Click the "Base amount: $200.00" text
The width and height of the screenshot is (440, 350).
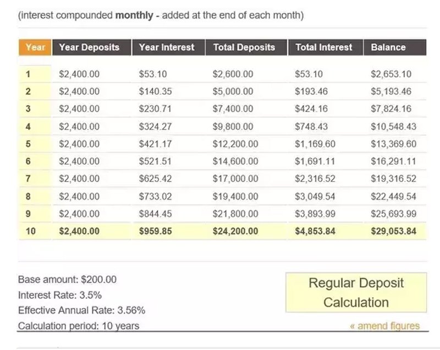67,280
